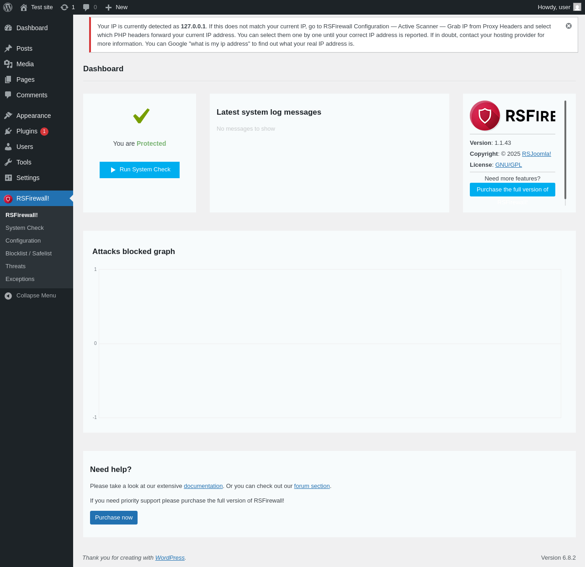Click the plugins update badge 1
The width and height of the screenshot is (585, 567).
point(44,132)
